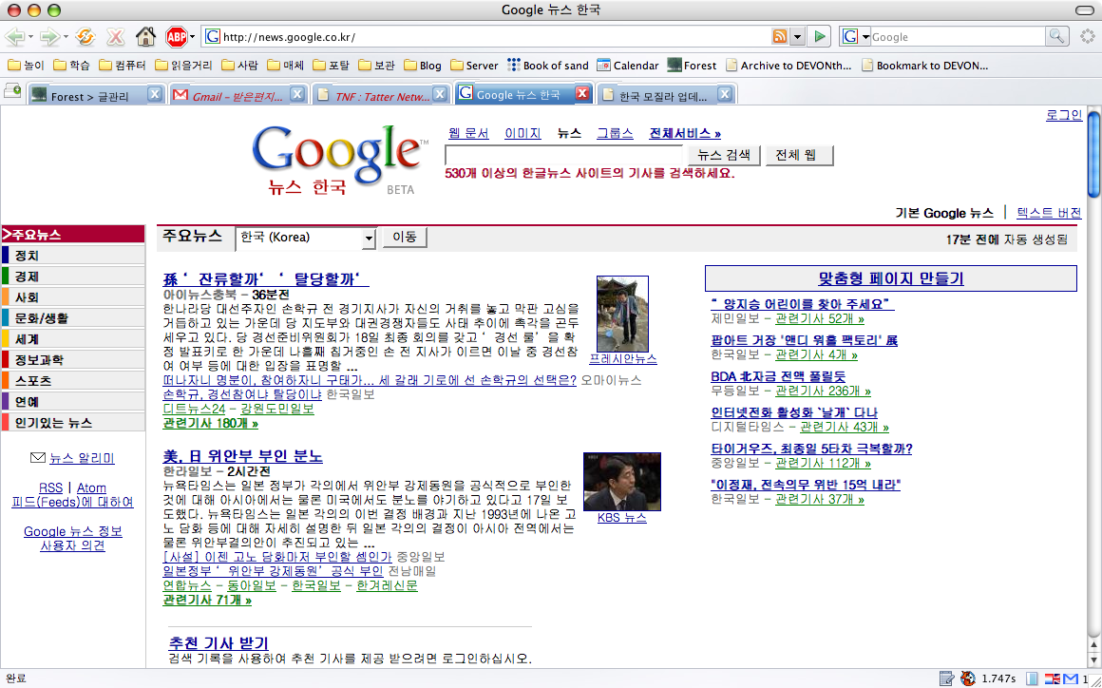Open the Server bookmark folder

tap(474, 66)
